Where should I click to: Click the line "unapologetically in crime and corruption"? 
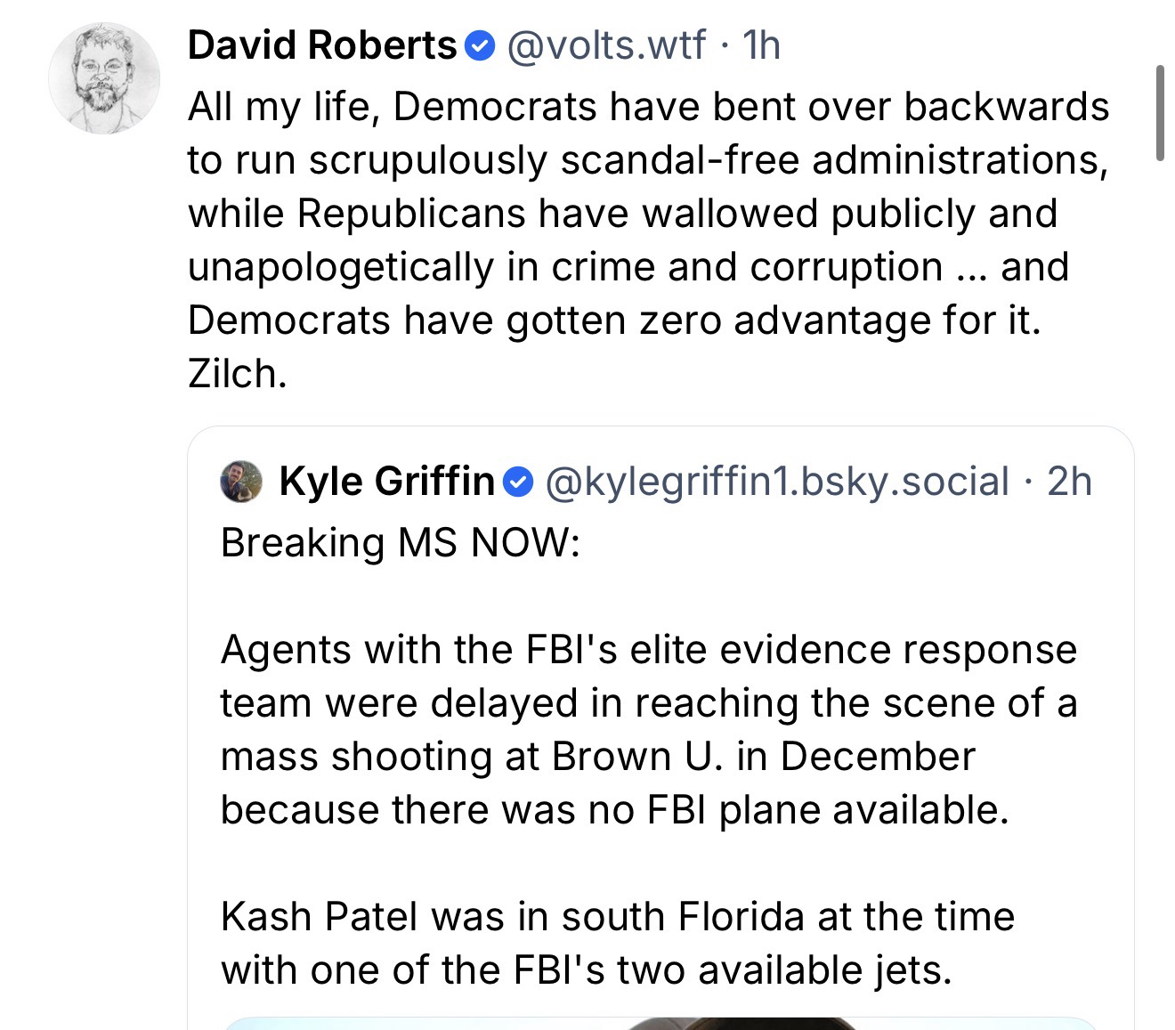click(x=628, y=267)
